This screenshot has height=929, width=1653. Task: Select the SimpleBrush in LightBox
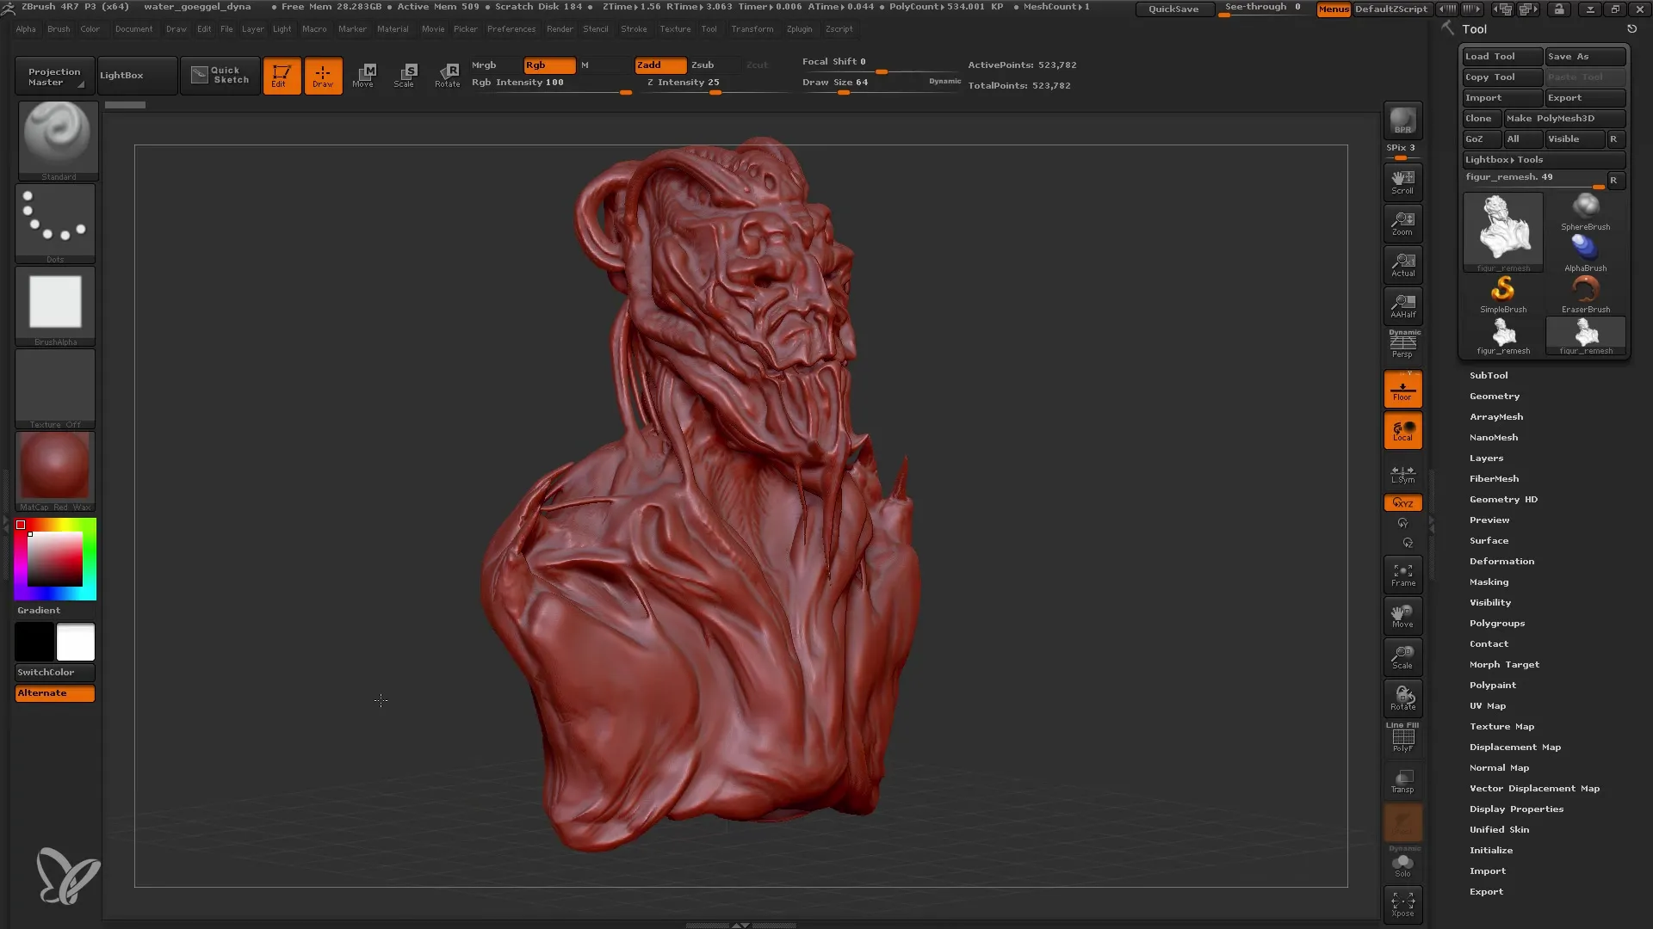click(x=1503, y=291)
